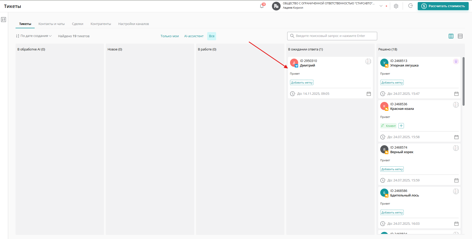Image resolution: width=472 pixels, height=239 pixels.
Task: Select the Все filter
Action: click(212, 36)
